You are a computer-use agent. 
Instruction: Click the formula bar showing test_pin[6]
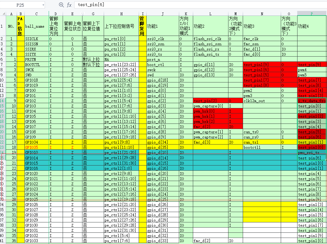click(200, 5)
